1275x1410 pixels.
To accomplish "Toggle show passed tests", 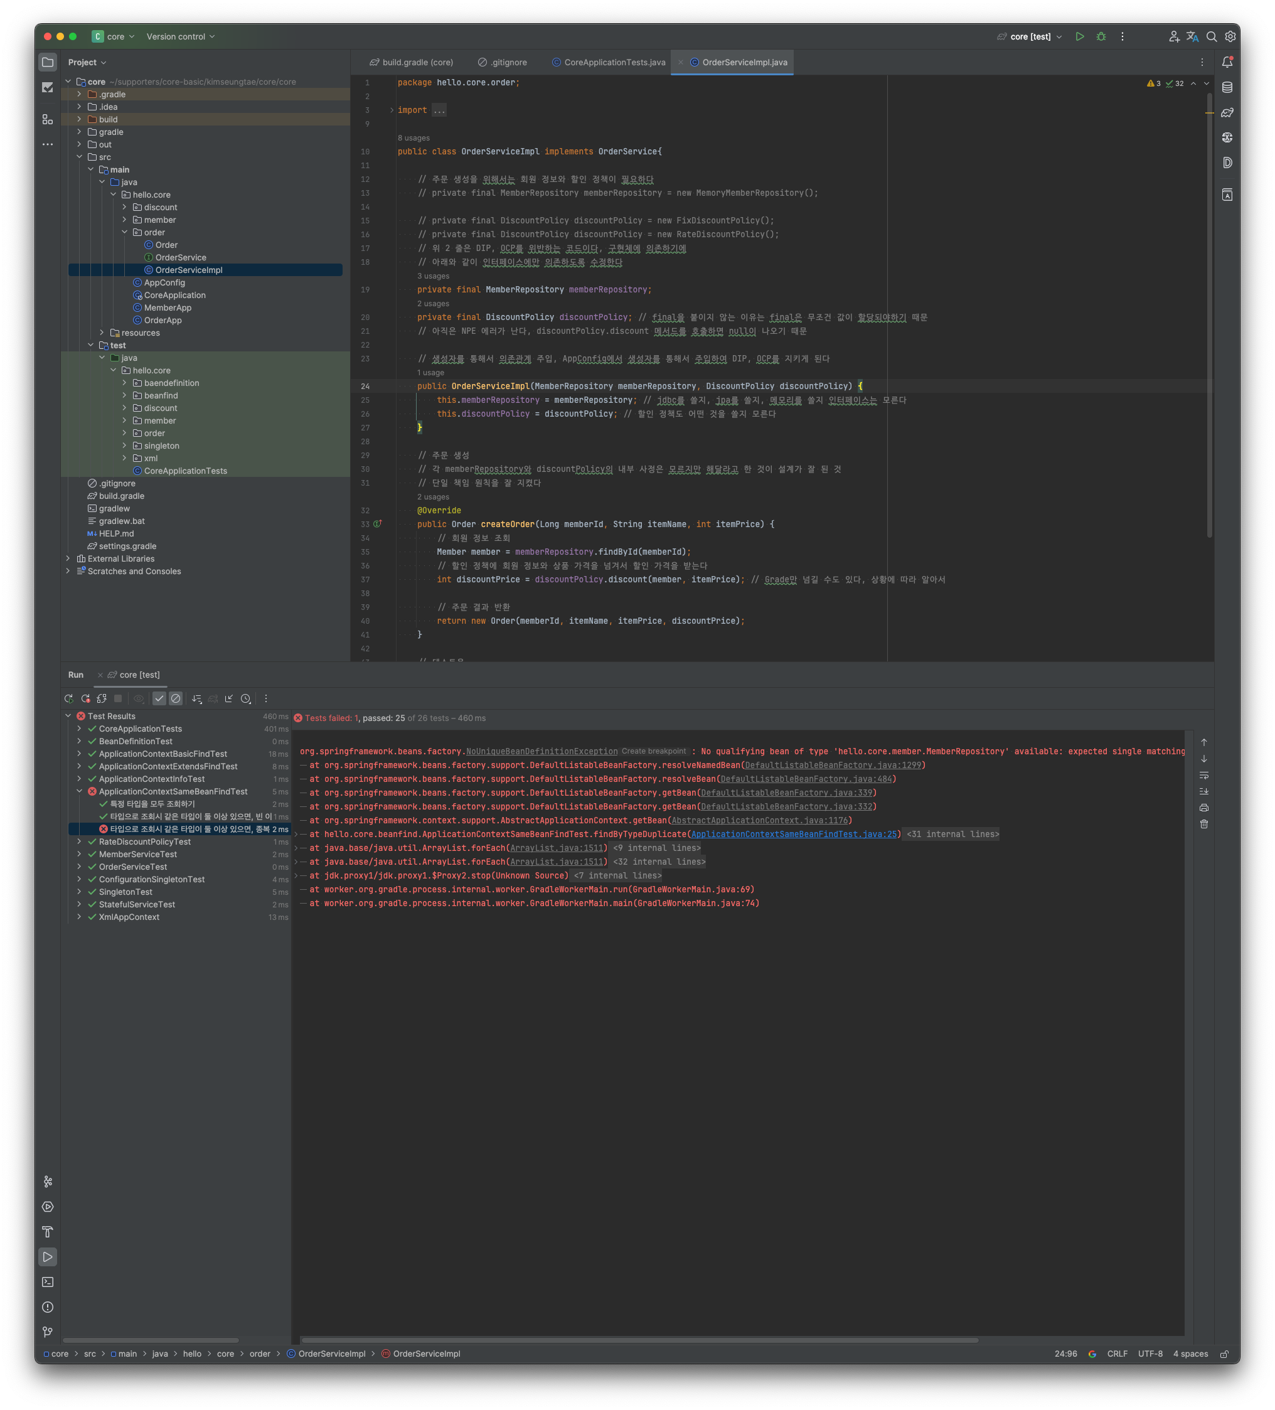I will [x=159, y=698].
